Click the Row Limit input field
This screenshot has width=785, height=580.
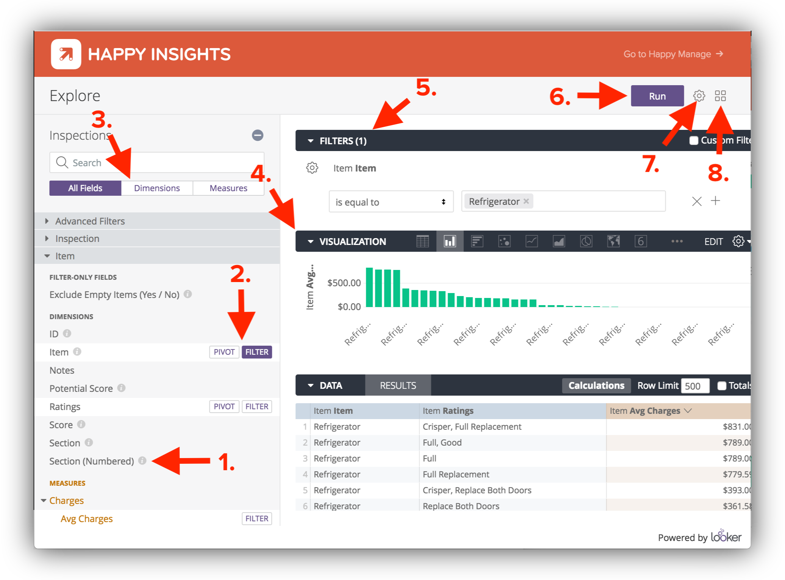tap(695, 386)
